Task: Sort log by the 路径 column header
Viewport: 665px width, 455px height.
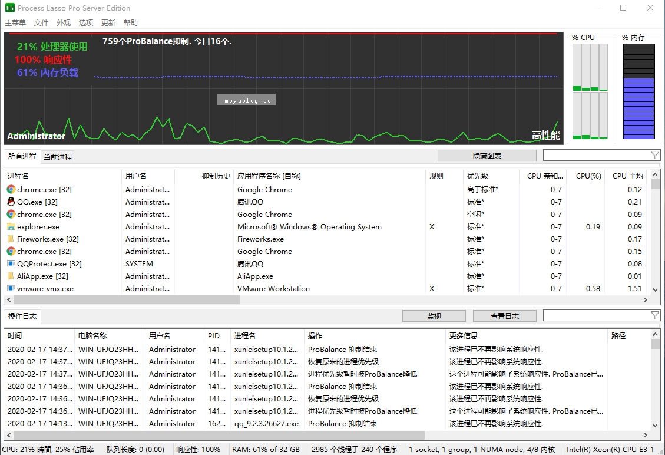Action: click(x=628, y=336)
